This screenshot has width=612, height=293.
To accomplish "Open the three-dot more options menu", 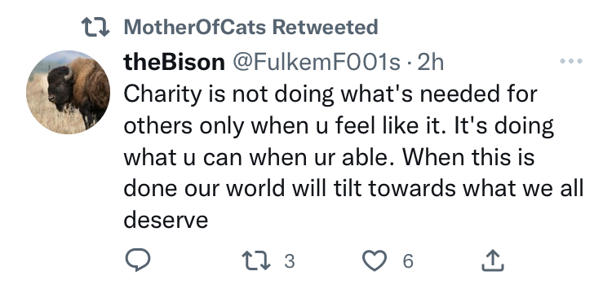I will click(571, 61).
